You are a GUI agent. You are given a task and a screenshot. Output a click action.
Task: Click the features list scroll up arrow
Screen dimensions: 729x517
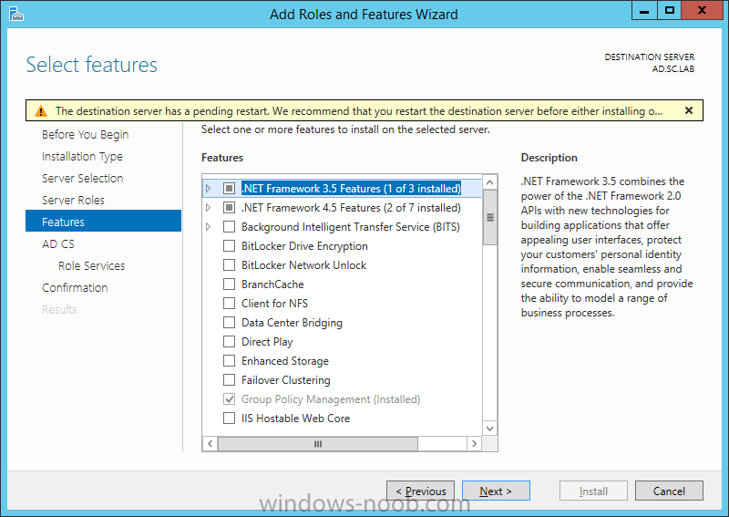click(x=489, y=182)
